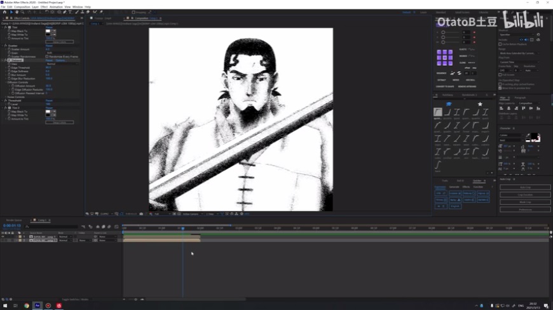Click the Character panel fill color swatch
Screen dimensions: 553x310
[x=535, y=136]
